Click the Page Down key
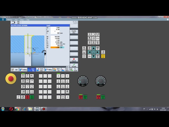This screenshot has height=127, width=169. (98, 56)
